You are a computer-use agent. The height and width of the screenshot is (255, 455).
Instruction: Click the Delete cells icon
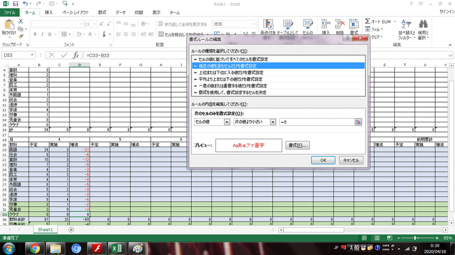point(340,24)
